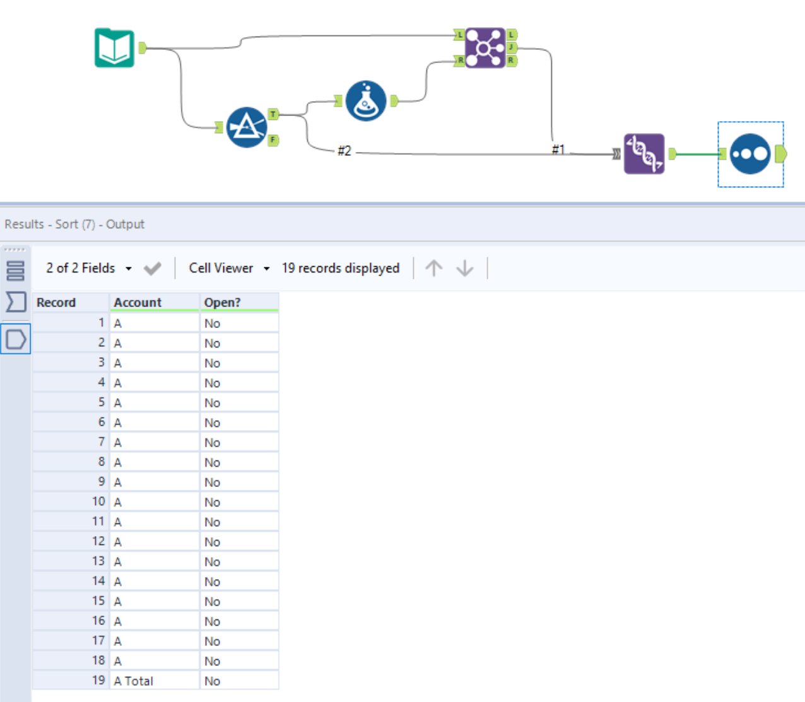Click the up arrow to navigate records
Screen dimensions: 805x702
click(x=433, y=268)
